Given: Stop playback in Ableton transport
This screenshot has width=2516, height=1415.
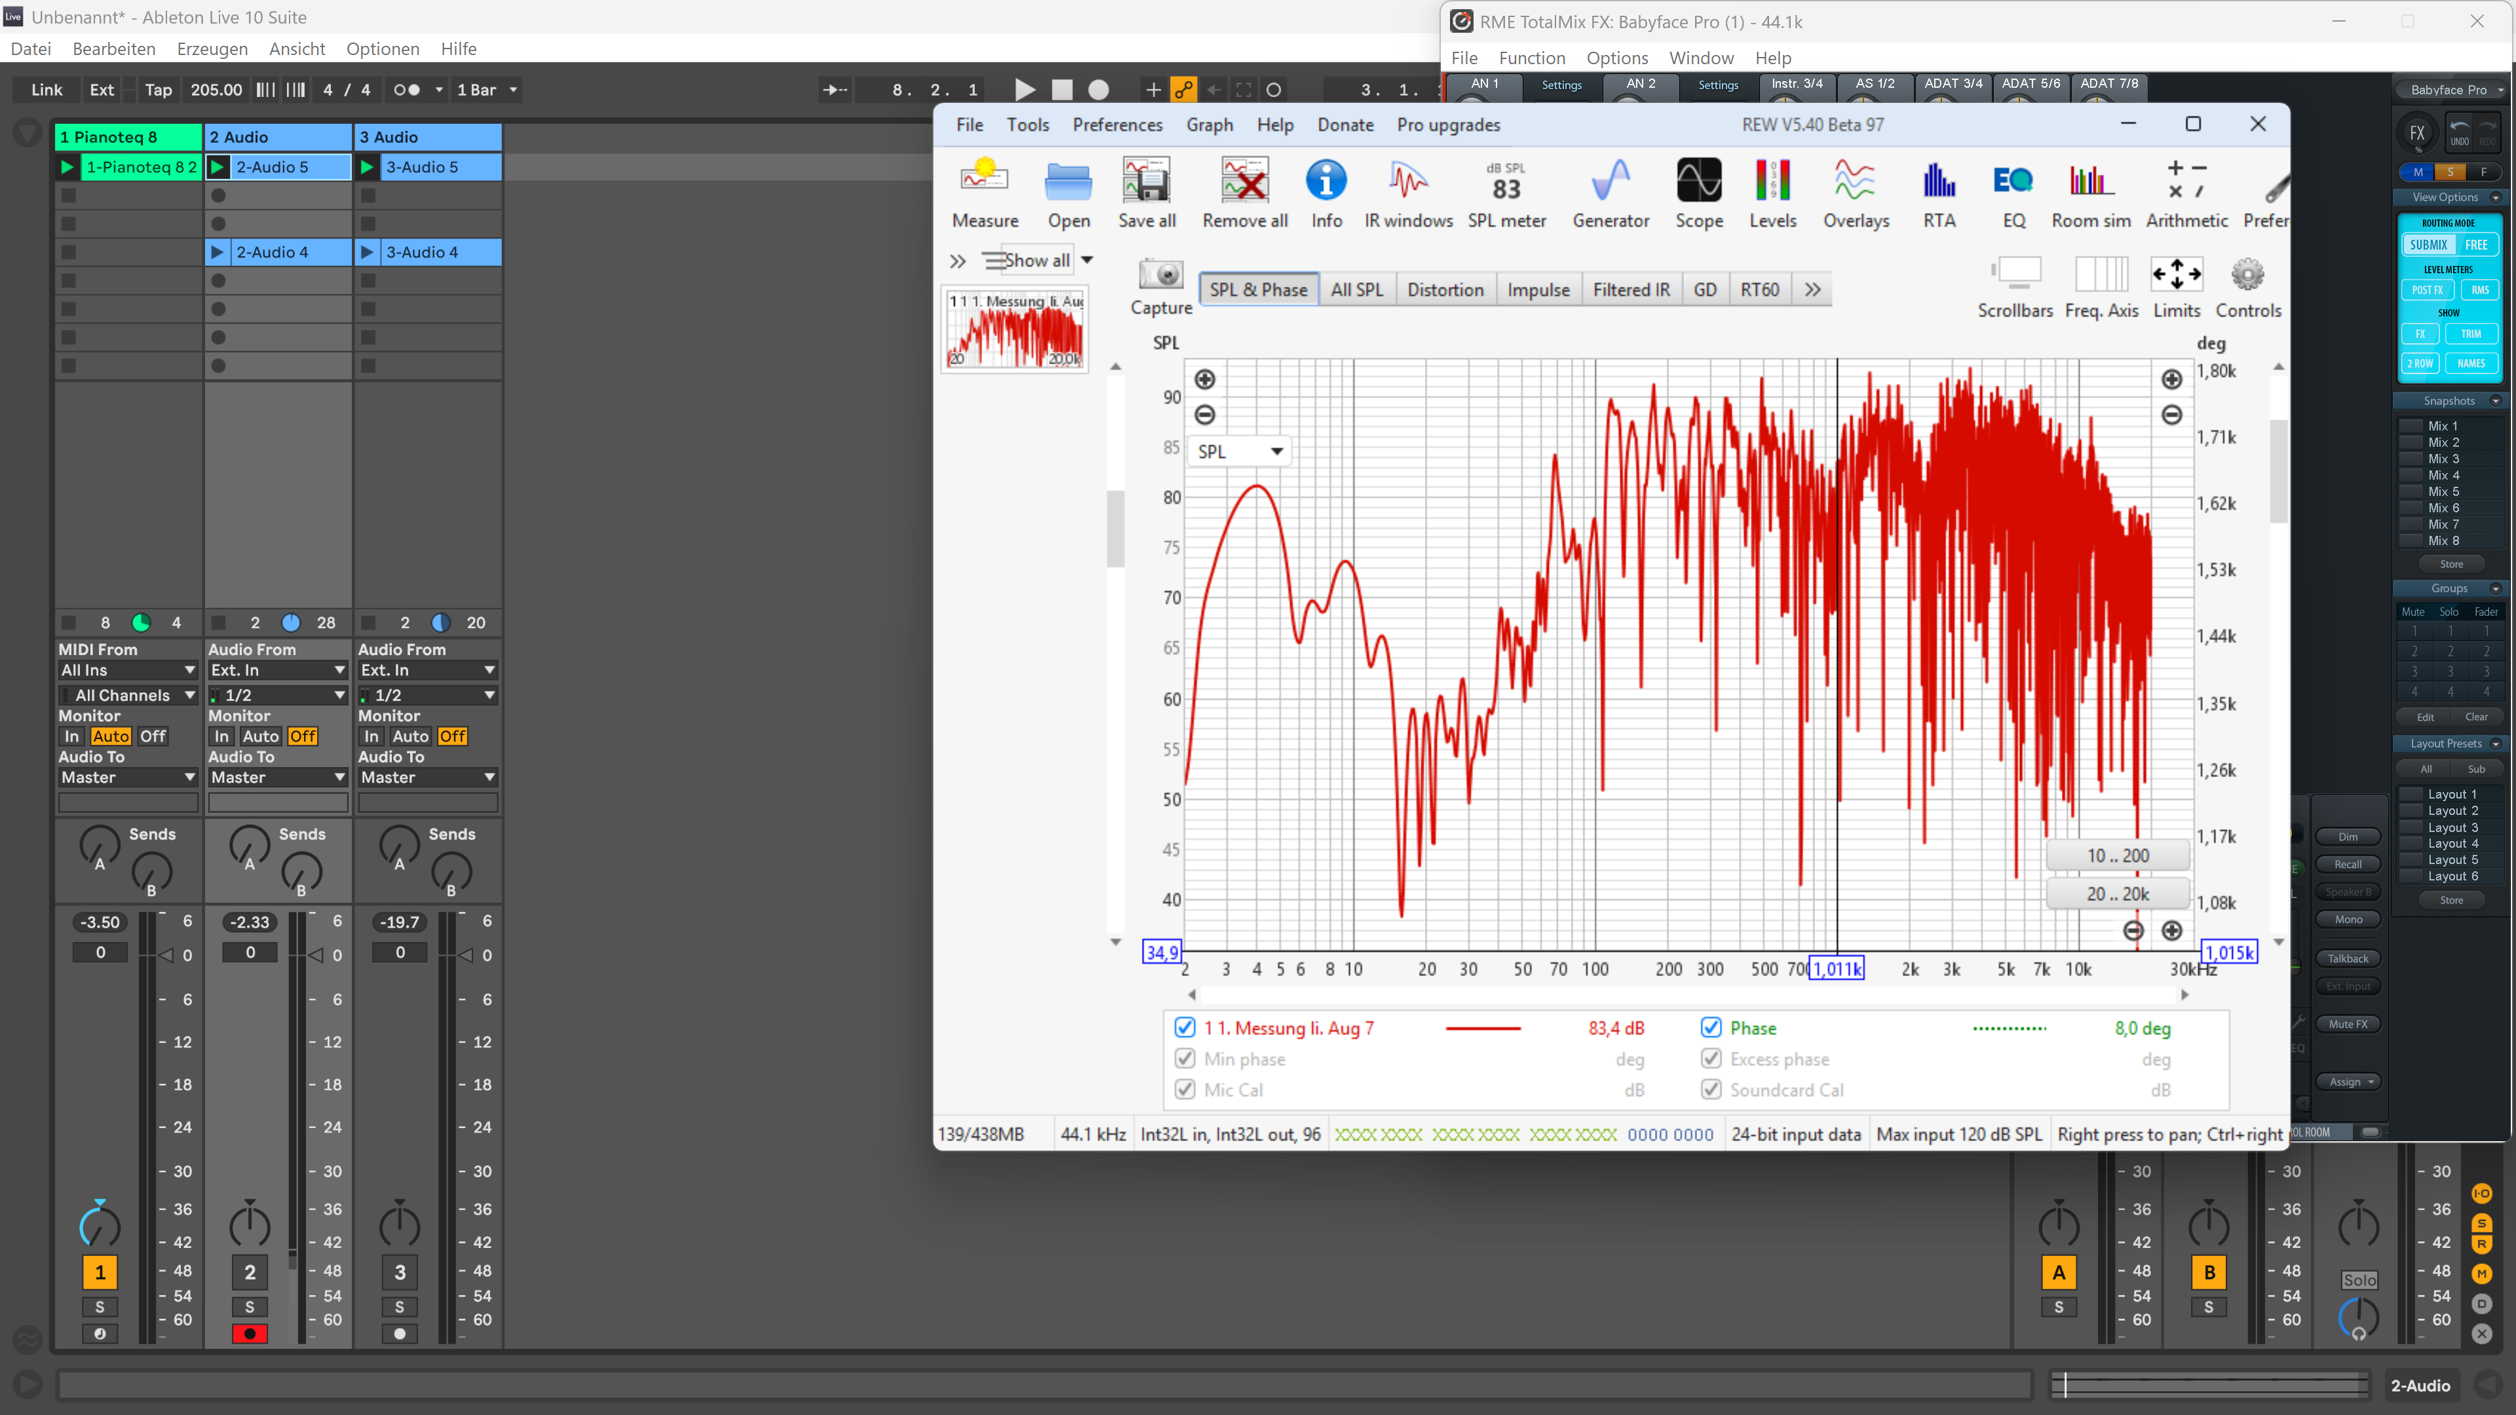Looking at the screenshot, I should 1061,90.
